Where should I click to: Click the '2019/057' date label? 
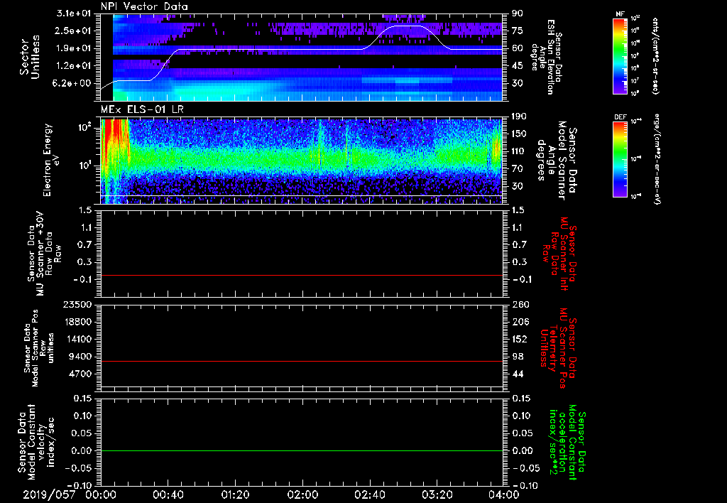coord(49,494)
